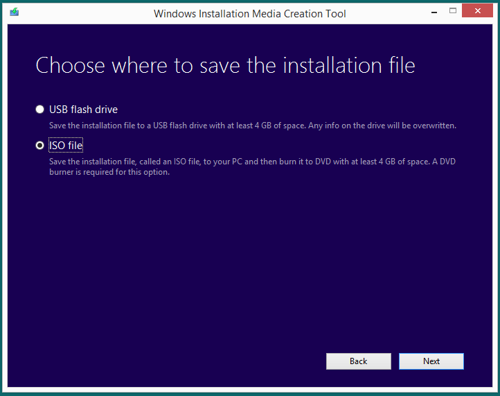
Task: Click the window title 'Windows Installation Media Creation Tool'
Action: tap(250, 14)
